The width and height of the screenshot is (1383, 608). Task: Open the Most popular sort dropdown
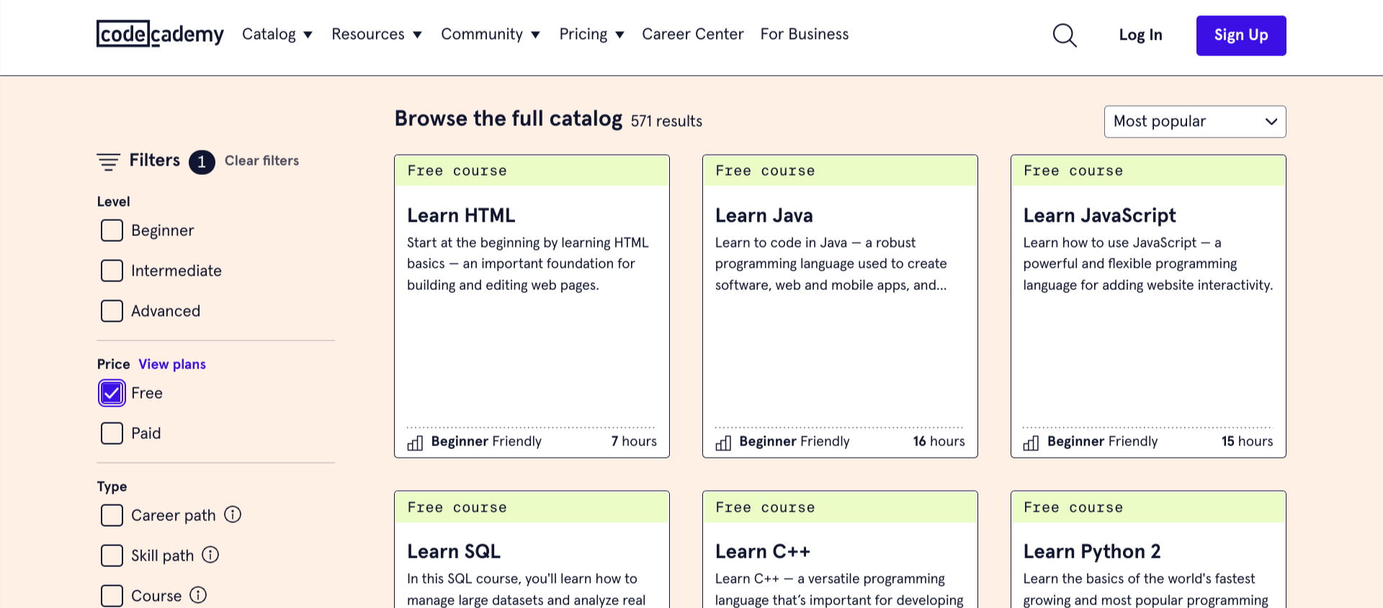point(1194,122)
